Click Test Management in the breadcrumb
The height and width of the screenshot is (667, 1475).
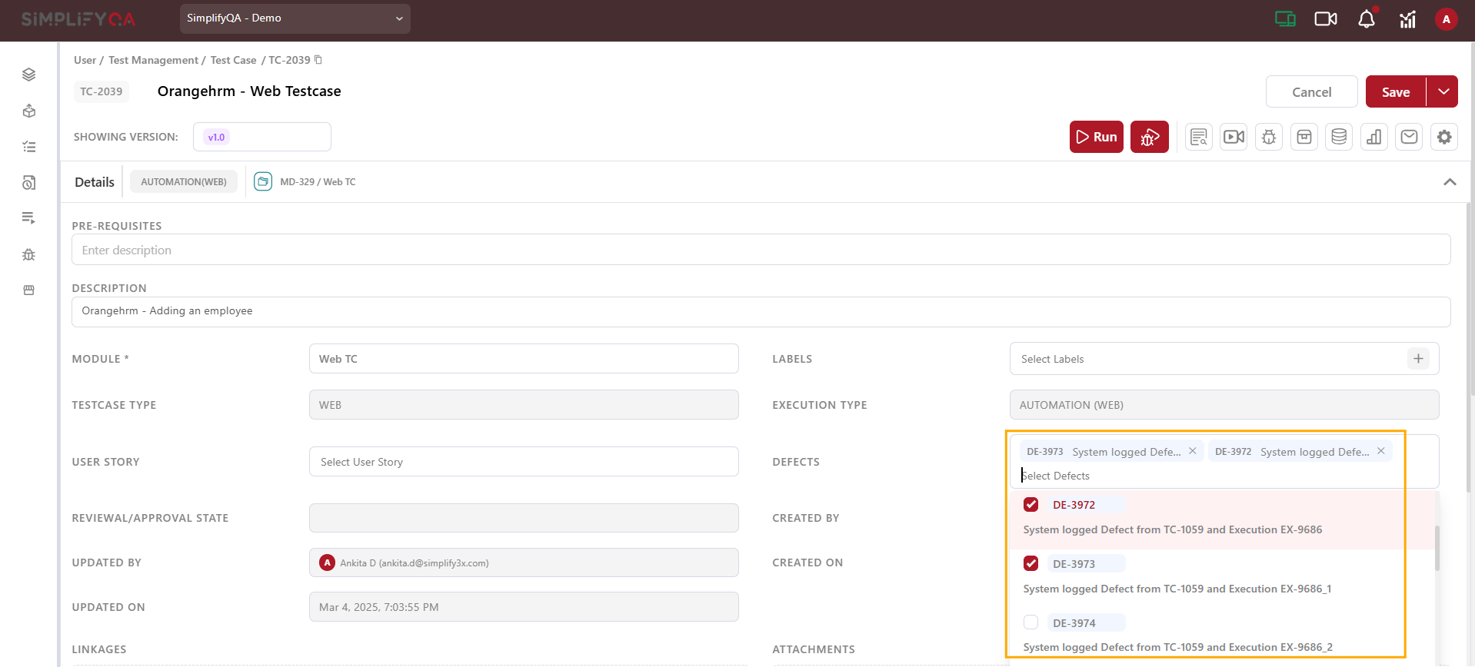pos(153,60)
